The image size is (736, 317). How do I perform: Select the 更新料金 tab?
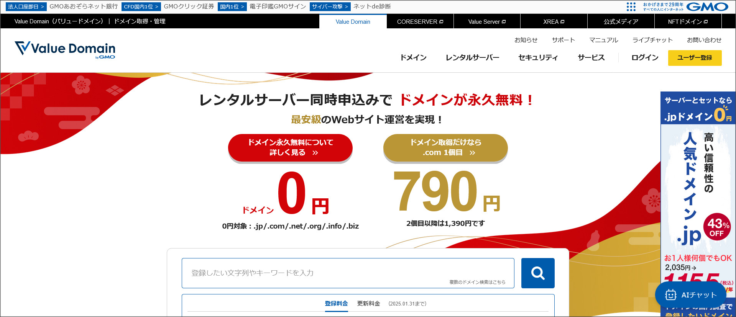tap(368, 304)
